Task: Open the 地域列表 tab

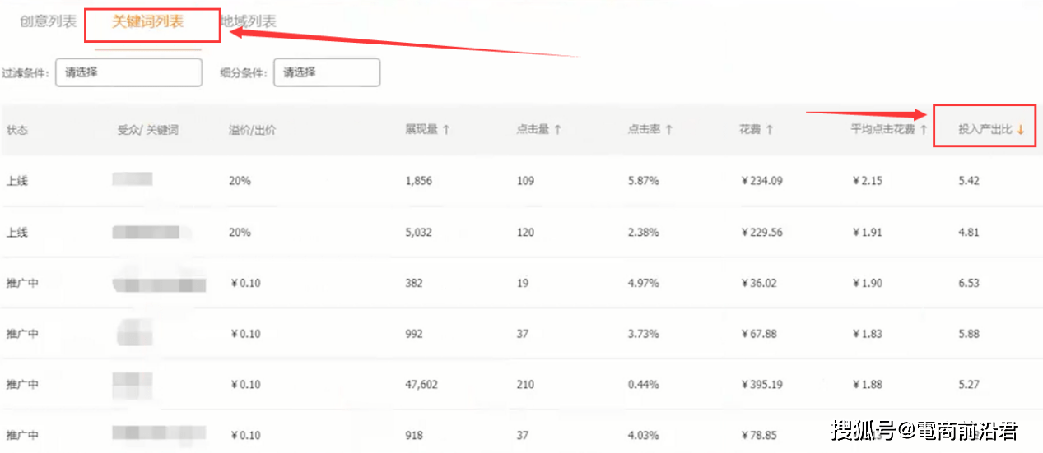Action: [x=249, y=22]
